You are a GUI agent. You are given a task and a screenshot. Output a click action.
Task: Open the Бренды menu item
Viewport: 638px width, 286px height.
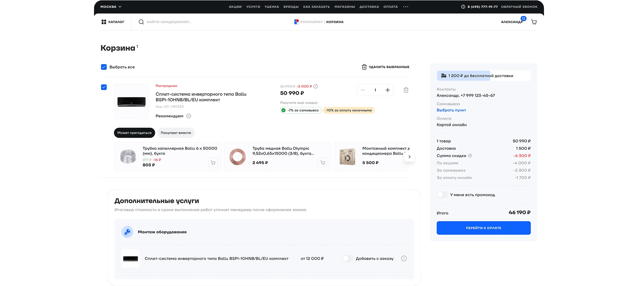(291, 7)
